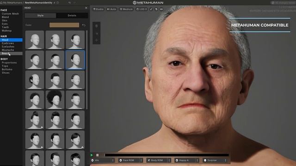Screen dimensions: 296x166
Task: Stop the animation preview
Action: 98,155
